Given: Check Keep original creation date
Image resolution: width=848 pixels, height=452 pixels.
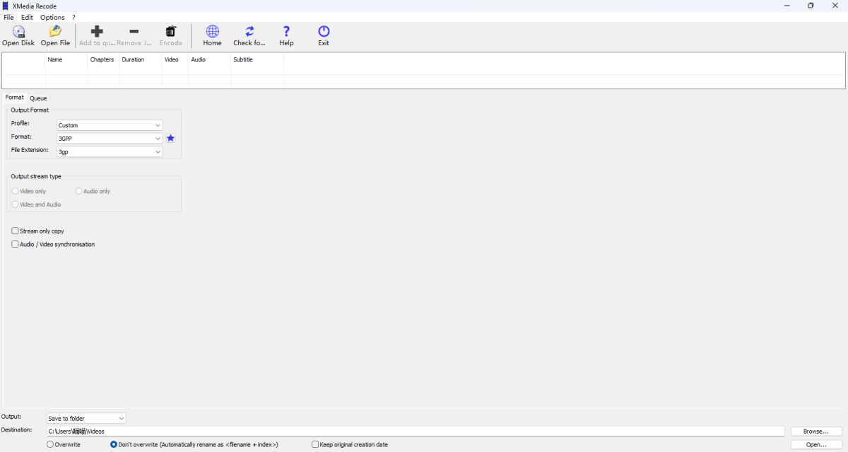Looking at the screenshot, I should [315, 445].
